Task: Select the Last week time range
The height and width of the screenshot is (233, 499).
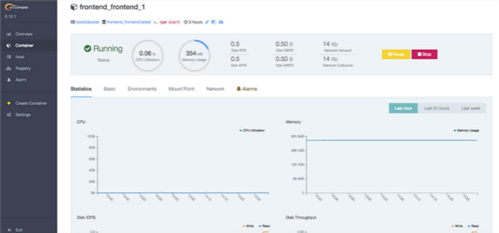Action: click(x=471, y=108)
